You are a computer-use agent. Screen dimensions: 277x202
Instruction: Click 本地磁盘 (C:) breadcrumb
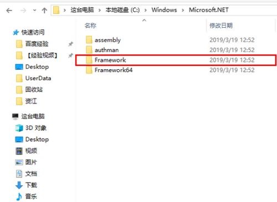[x=122, y=10]
